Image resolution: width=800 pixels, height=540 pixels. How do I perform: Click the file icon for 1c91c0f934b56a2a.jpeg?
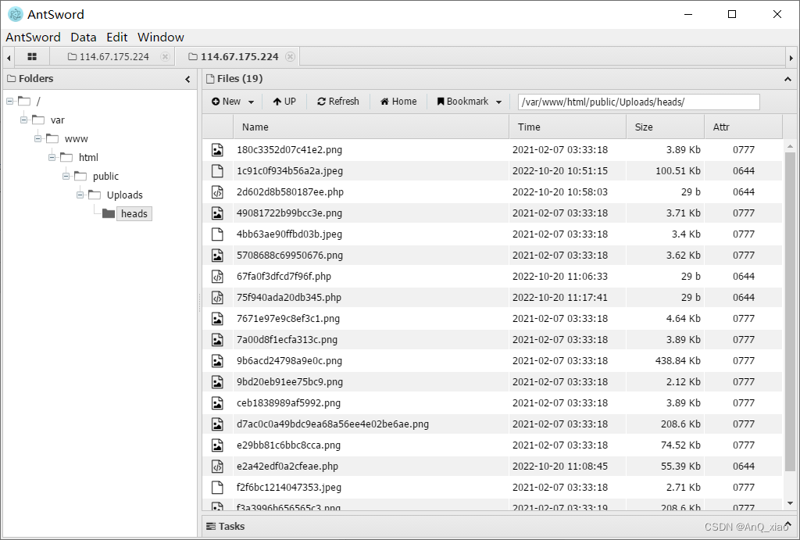(x=217, y=171)
